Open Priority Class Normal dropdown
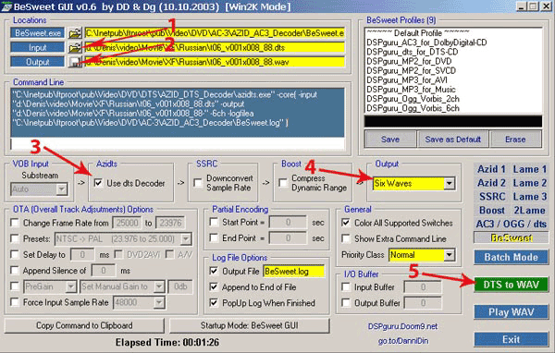 [450, 255]
